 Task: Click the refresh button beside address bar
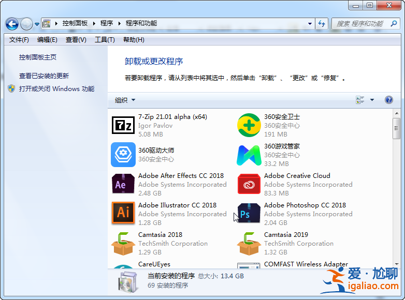(322, 24)
